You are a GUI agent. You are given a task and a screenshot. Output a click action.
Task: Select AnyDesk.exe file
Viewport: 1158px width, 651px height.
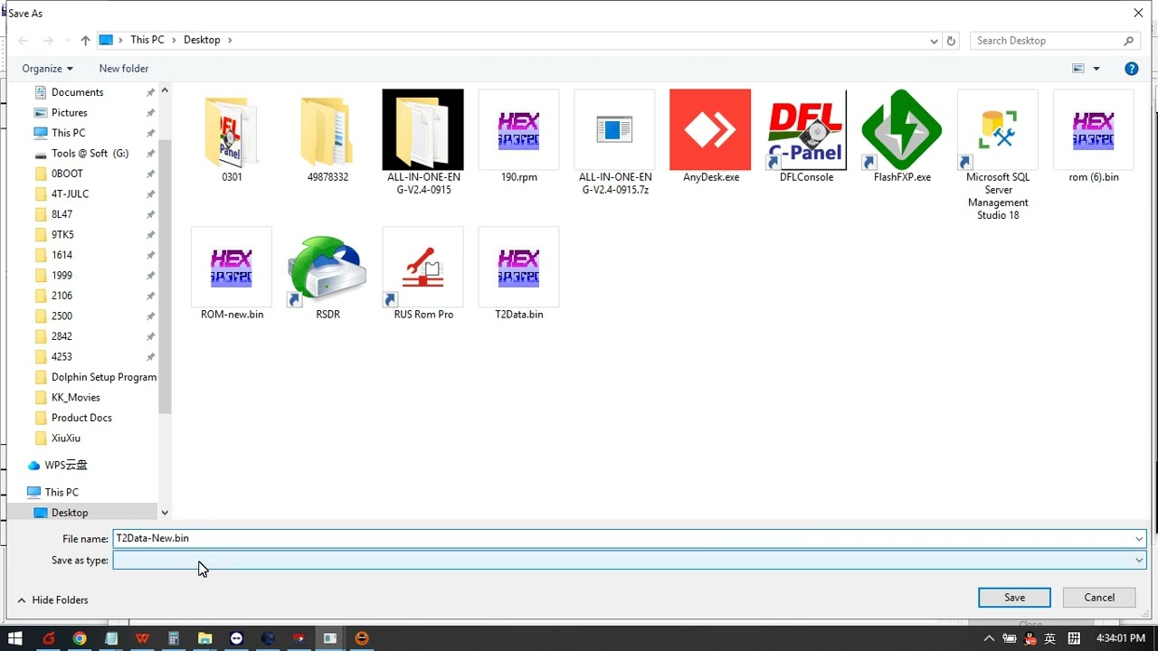coord(711,137)
